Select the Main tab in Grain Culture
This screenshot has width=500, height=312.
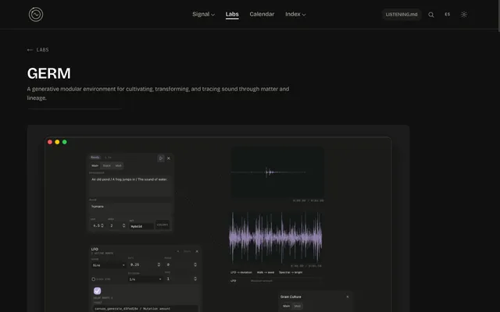click(x=287, y=307)
